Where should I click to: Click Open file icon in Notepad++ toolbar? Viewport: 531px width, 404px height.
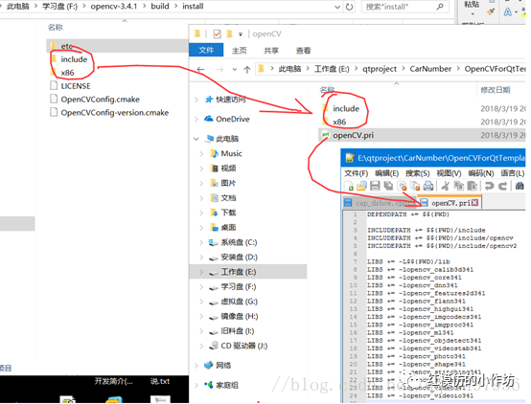(x=361, y=186)
